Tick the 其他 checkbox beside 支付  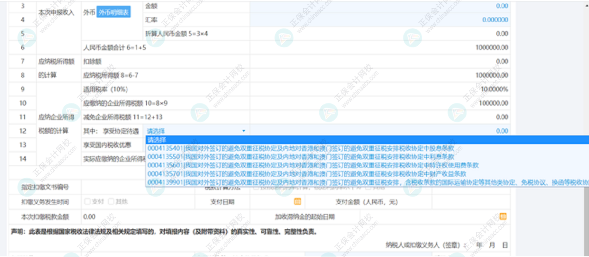[111, 202]
